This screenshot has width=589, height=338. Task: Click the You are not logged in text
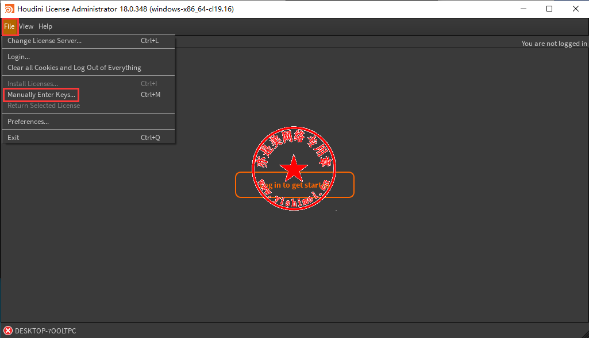(553, 44)
